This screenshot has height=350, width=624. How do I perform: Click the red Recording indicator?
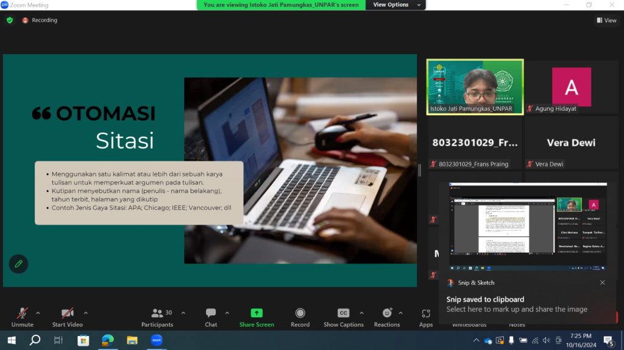40,20
